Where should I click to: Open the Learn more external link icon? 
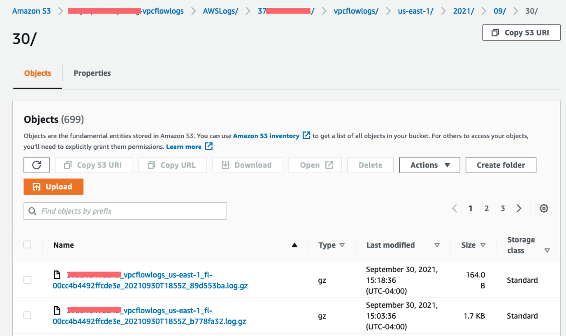pos(208,146)
